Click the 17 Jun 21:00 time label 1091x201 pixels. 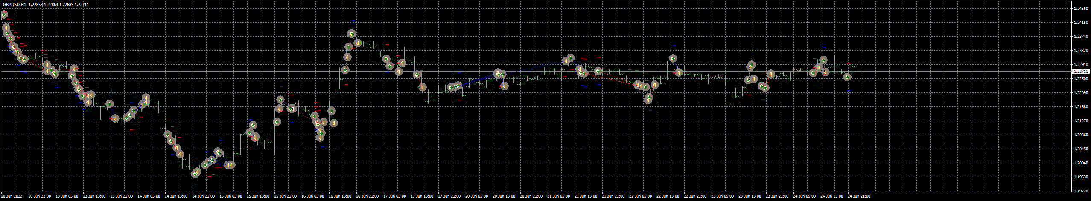click(x=449, y=197)
